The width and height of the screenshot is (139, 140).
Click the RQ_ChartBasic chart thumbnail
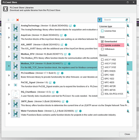pyautogui.click(x=15, y=94)
